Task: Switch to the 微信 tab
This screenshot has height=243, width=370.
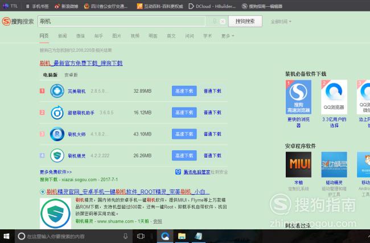Action: 80,36
